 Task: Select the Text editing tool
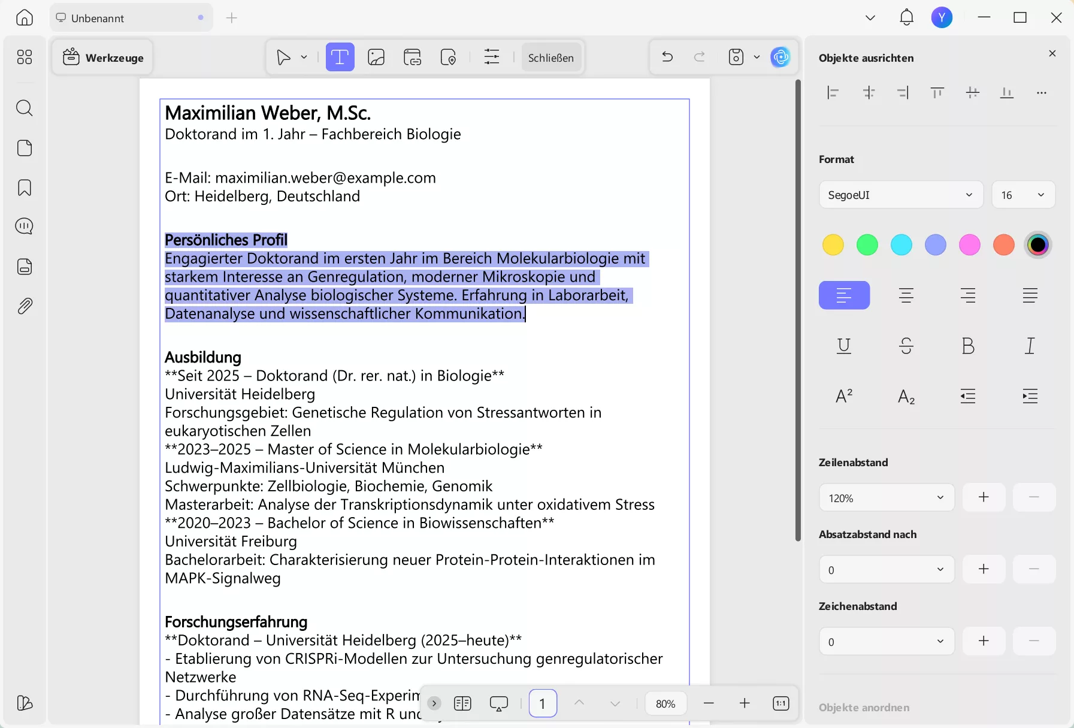pos(340,57)
